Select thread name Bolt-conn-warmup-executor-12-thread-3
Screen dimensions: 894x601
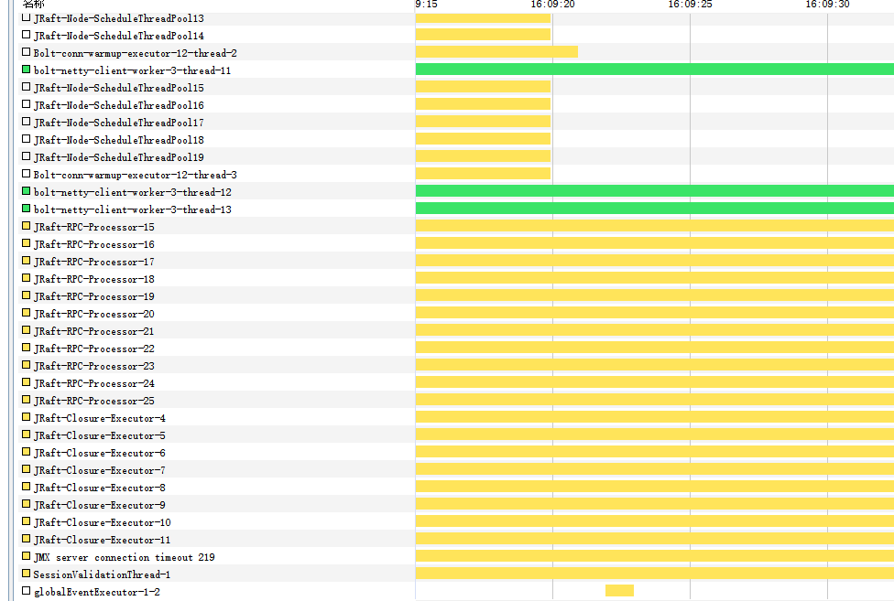(x=136, y=175)
